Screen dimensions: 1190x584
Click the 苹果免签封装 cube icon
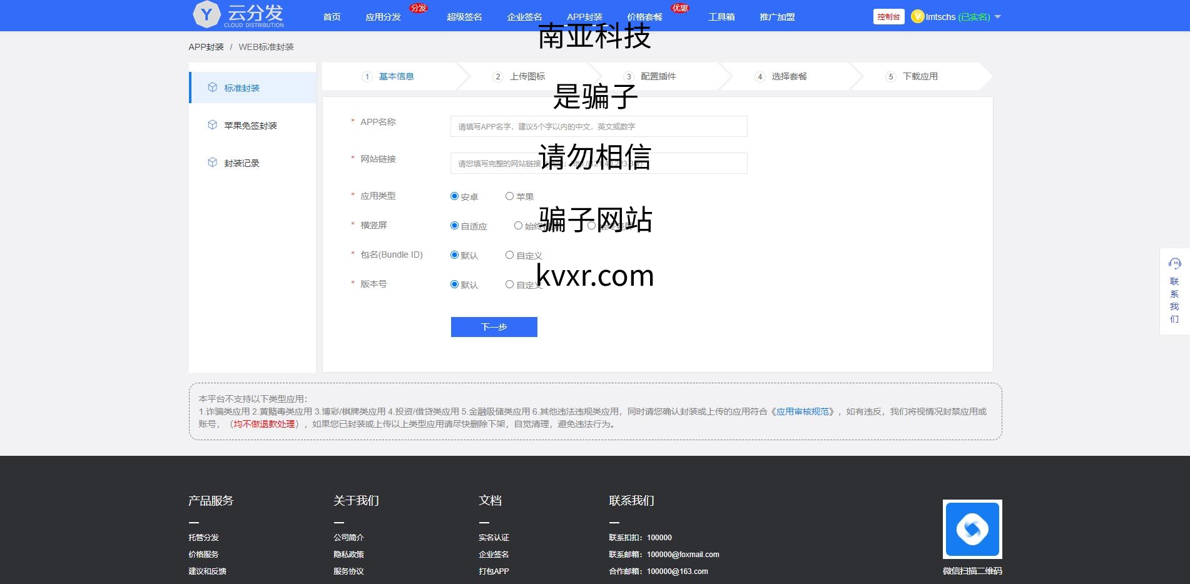213,125
